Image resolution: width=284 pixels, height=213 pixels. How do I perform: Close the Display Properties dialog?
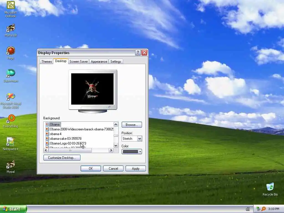[144, 52]
